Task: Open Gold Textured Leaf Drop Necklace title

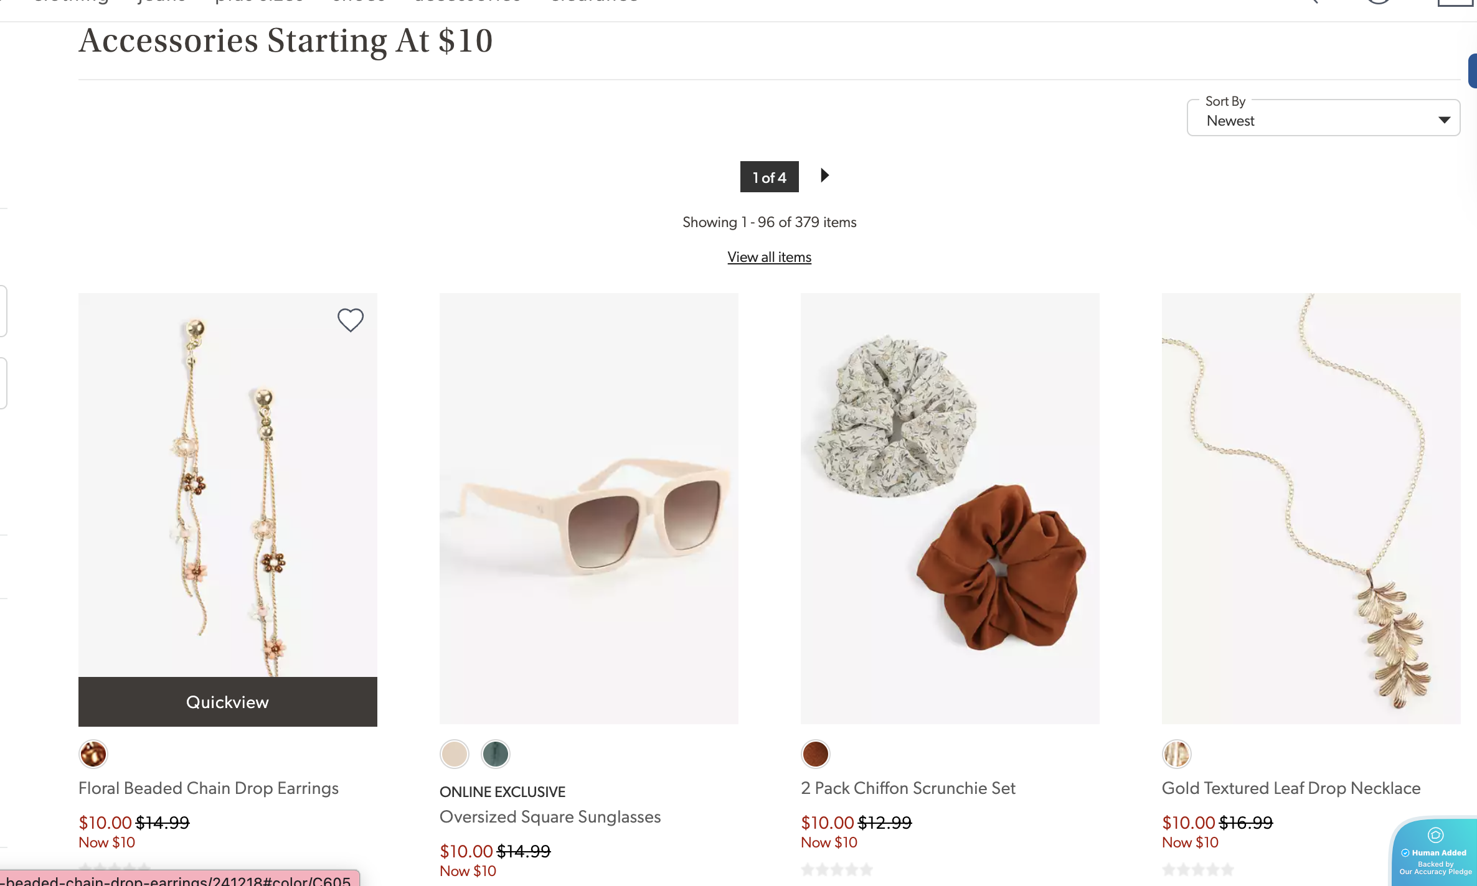Action: (1291, 788)
